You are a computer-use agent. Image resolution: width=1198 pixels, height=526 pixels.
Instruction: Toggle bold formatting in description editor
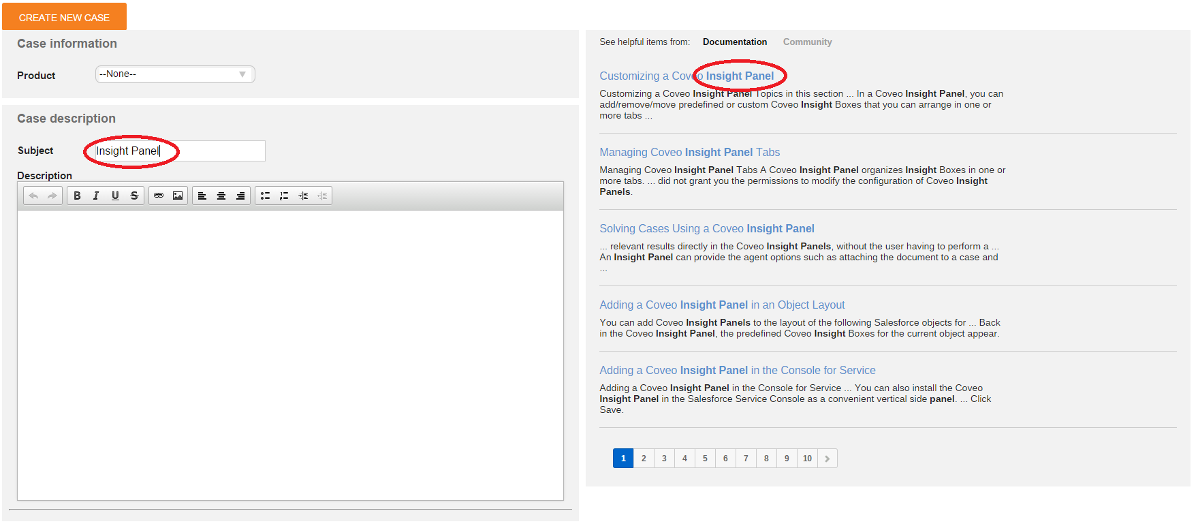(77, 196)
